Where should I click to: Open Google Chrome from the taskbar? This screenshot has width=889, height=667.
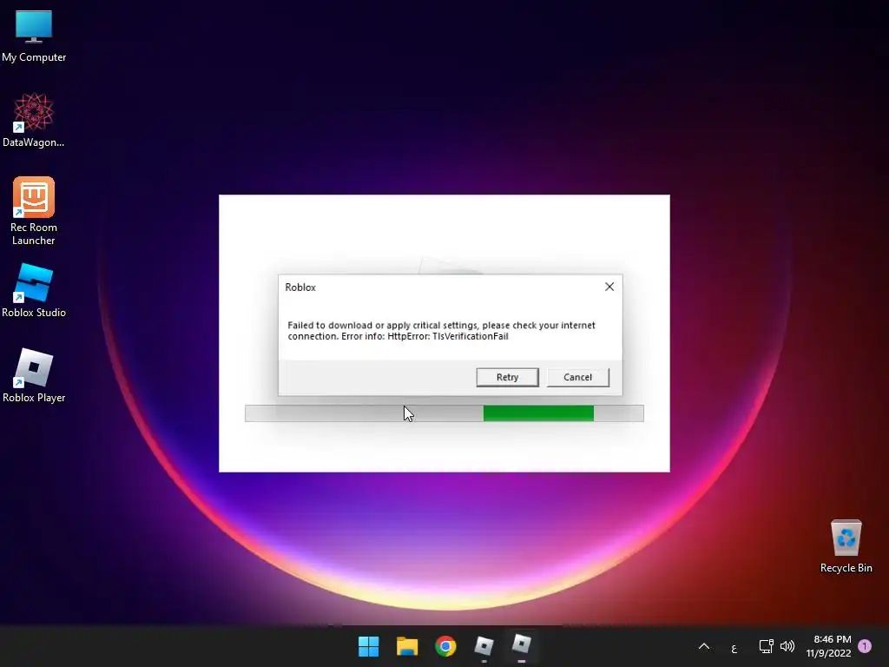tap(445, 646)
